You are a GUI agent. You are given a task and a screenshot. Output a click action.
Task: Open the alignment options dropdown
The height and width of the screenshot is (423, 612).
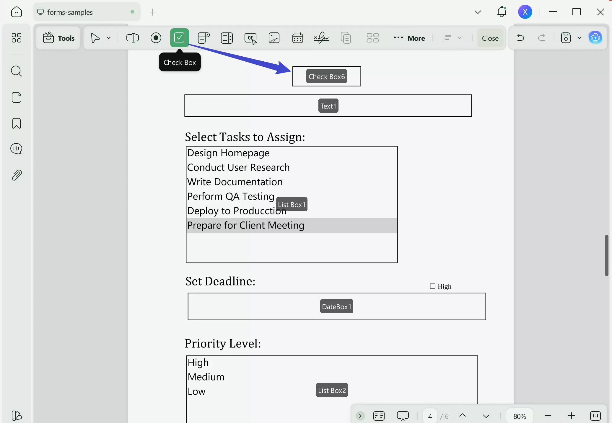tap(460, 38)
